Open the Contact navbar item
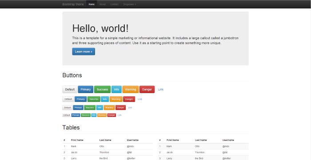311x160 pixels. point(114,4)
